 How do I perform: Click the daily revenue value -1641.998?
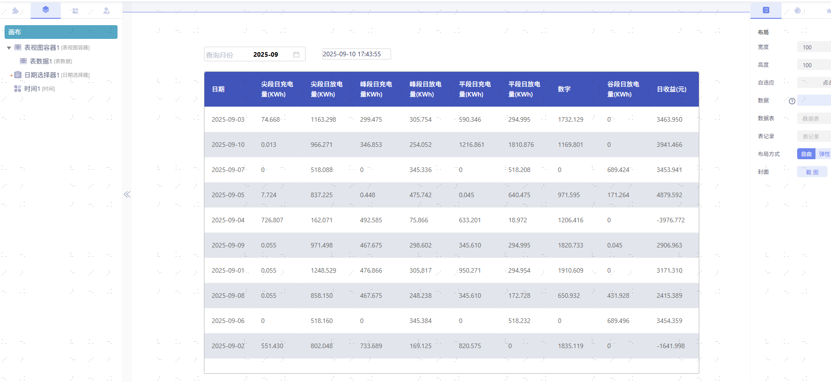[671, 346]
